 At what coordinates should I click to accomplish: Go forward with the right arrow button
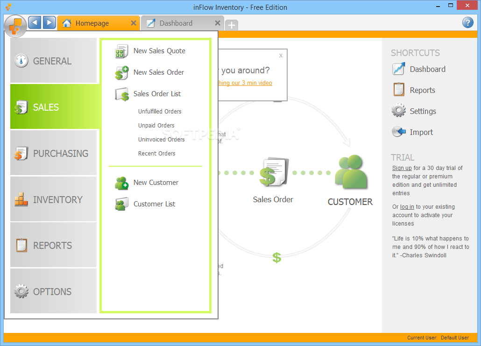(50, 22)
